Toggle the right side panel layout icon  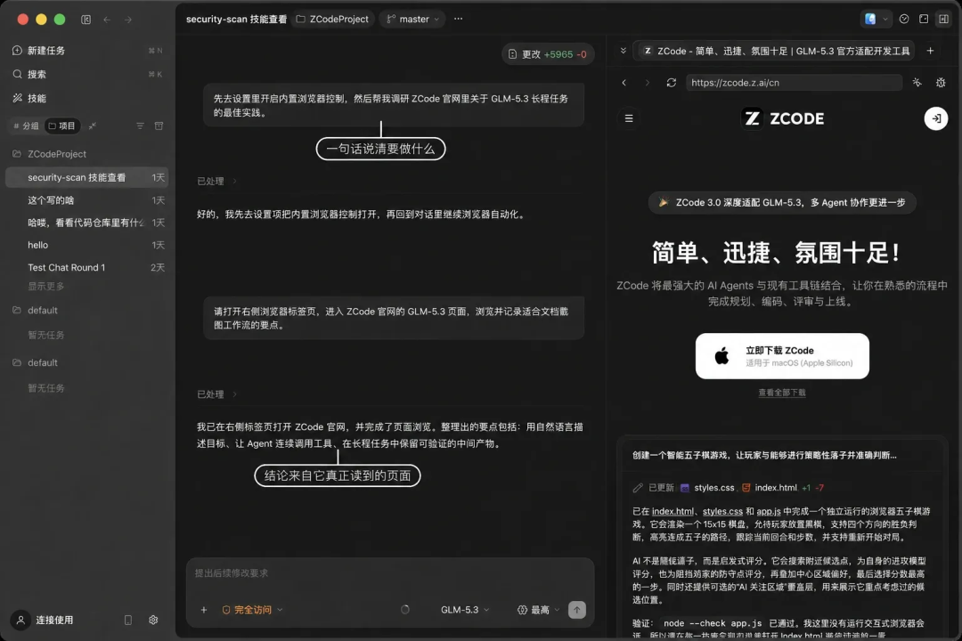pos(943,19)
